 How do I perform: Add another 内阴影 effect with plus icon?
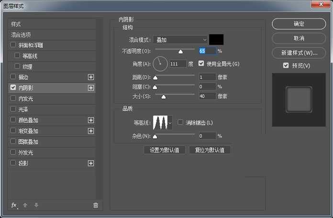pyautogui.click(x=91, y=88)
